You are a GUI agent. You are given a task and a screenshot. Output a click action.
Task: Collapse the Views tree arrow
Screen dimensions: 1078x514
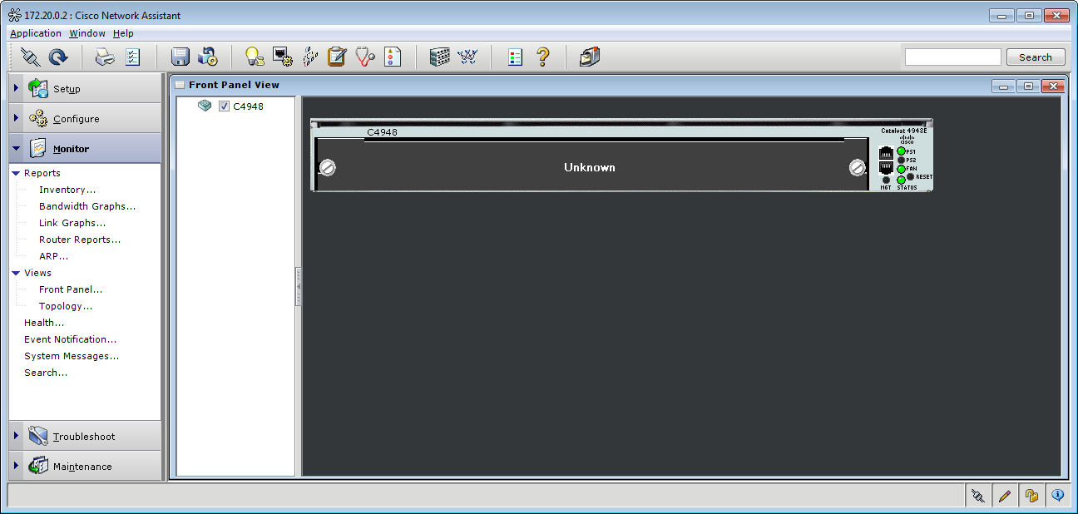tap(16, 273)
